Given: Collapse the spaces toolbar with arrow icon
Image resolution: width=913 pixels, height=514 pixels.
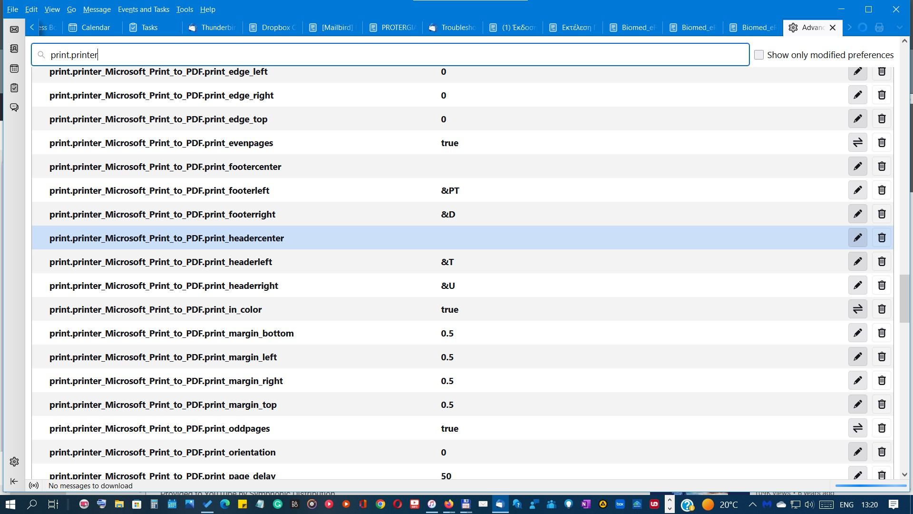Looking at the screenshot, I should click(14, 481).
